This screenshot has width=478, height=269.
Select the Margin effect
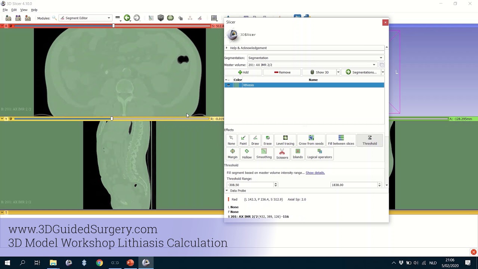233,154
